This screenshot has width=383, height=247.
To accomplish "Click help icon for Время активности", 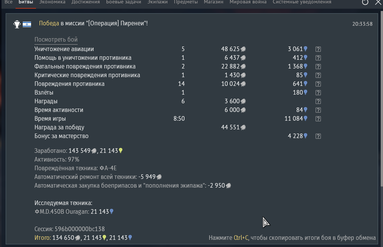I will 318,110.
